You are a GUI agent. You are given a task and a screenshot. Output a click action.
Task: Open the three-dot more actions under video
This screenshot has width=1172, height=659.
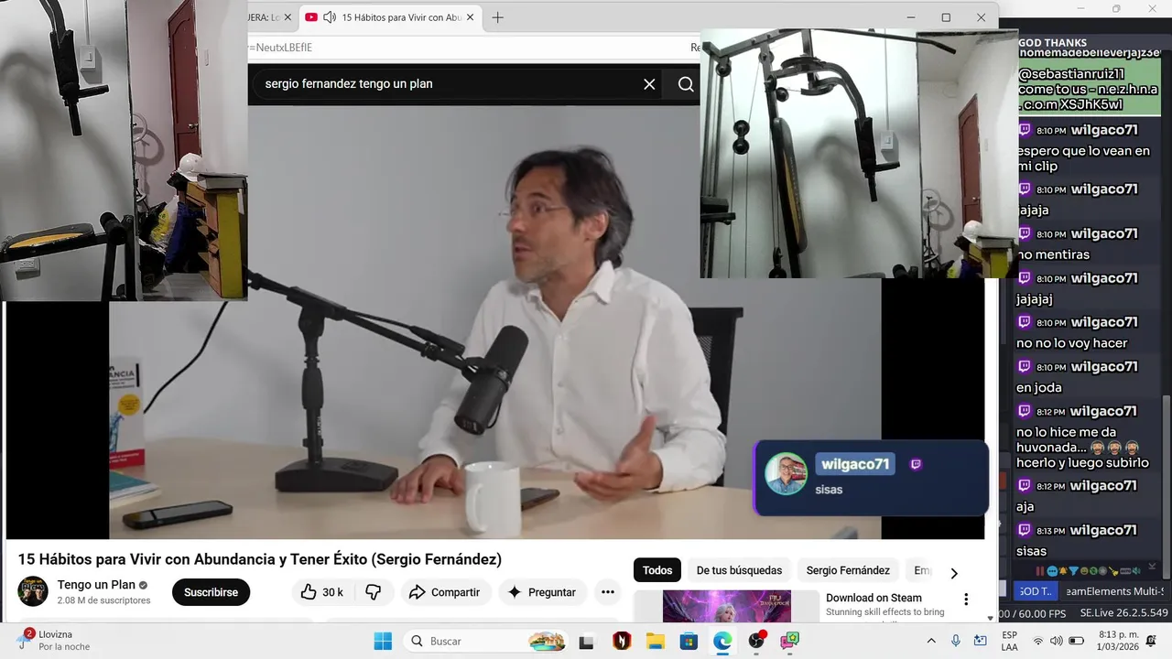pos(608,592)
